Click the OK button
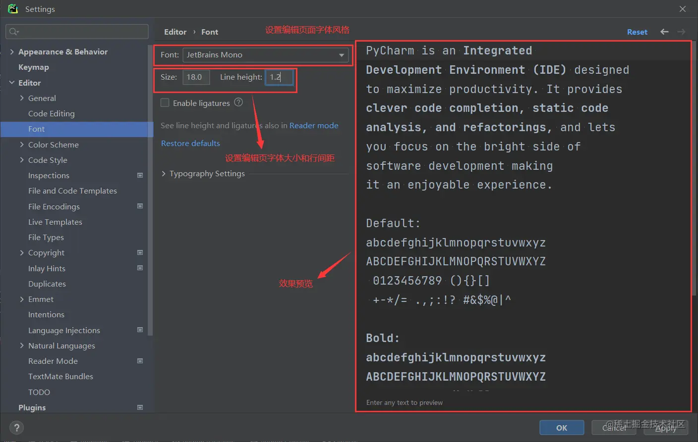The image size is (698, 442). coord(562,428)
